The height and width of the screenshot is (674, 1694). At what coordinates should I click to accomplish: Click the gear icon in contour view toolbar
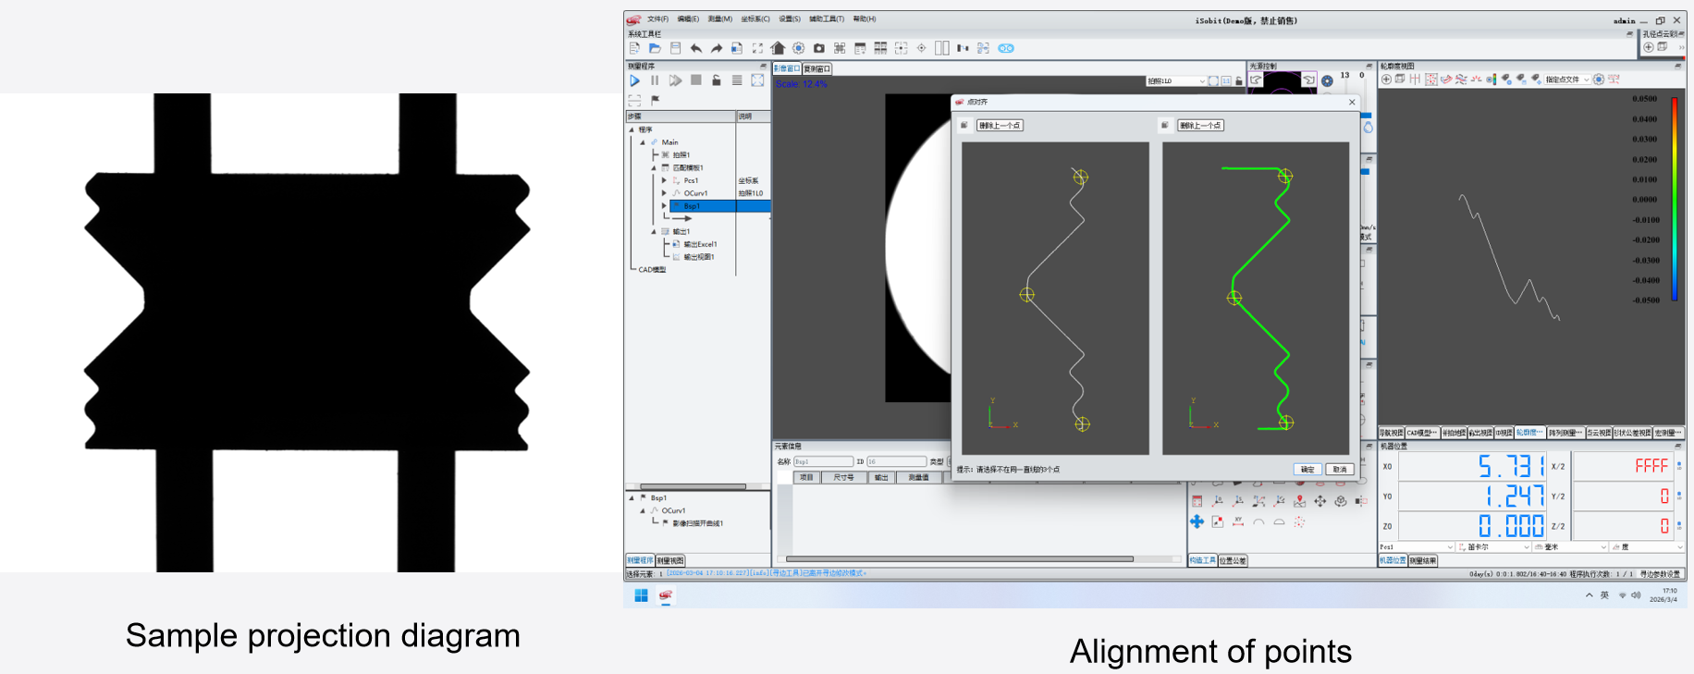1599,80
